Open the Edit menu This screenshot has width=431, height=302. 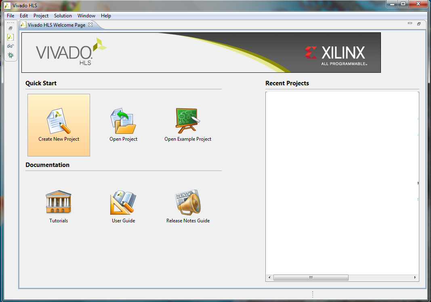24,16
